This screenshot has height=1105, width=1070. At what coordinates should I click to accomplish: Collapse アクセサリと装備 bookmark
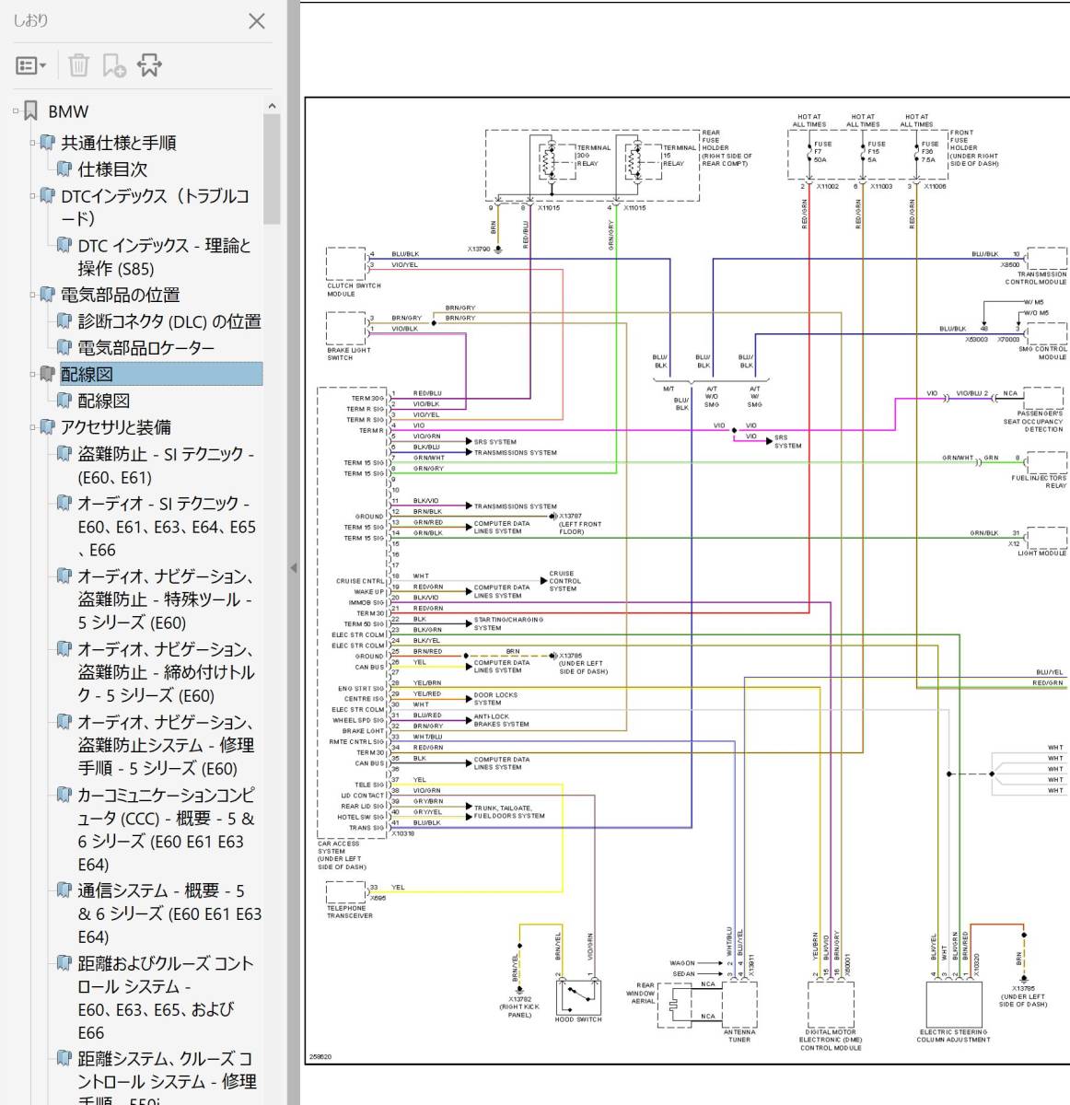click(33, 427)
